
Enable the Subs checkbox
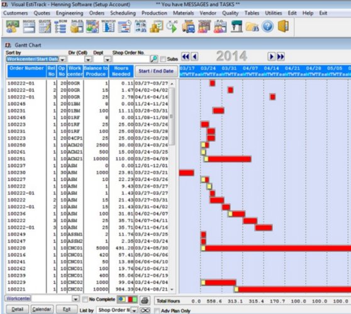click(163, 59)
